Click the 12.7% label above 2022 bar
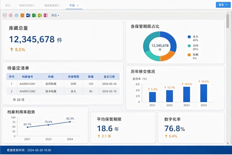This screenshot has width=232, height=155. [170, 88]
